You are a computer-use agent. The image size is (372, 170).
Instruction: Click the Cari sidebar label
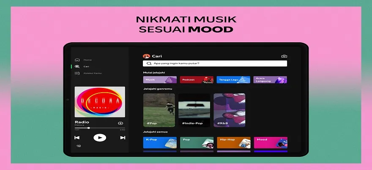pyautogui.click(x=86, y=66)
